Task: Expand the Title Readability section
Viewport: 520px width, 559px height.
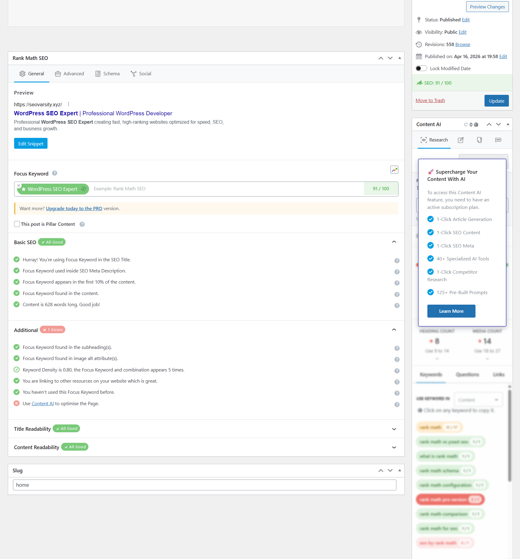Action: 394,429
